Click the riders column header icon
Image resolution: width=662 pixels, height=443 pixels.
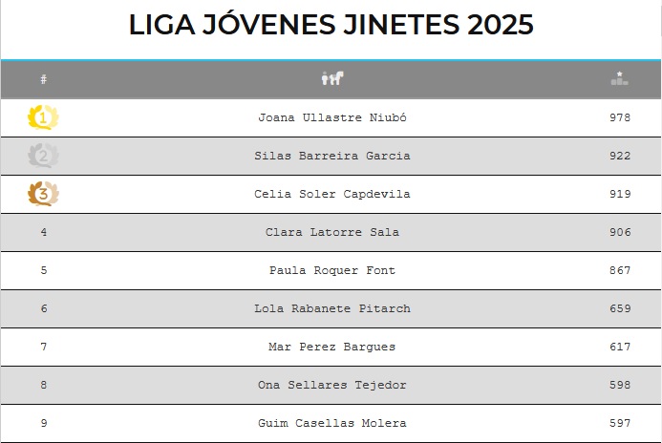point(332,79)
